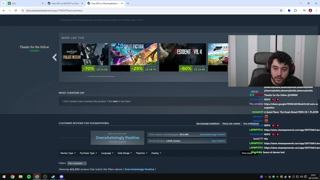
Task: Open Steam from the taskbar
Action: pyautogui.click(x=53, y=177)
